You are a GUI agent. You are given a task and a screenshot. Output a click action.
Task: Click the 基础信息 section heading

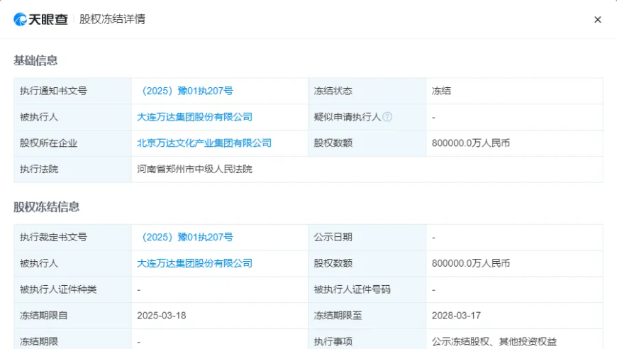[35, 60]
